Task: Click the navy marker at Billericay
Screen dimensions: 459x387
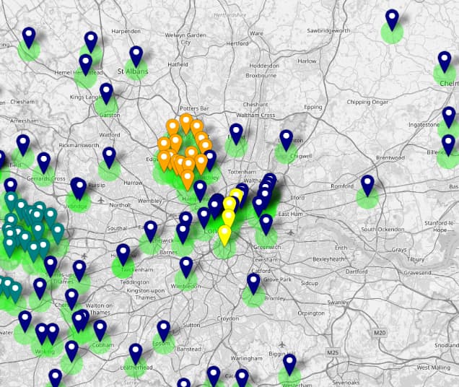Action: coord(448,144)
